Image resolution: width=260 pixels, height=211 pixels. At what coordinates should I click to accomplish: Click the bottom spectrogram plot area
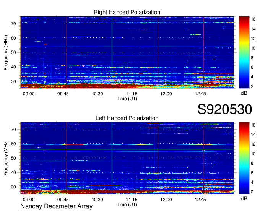pos(127,158)
